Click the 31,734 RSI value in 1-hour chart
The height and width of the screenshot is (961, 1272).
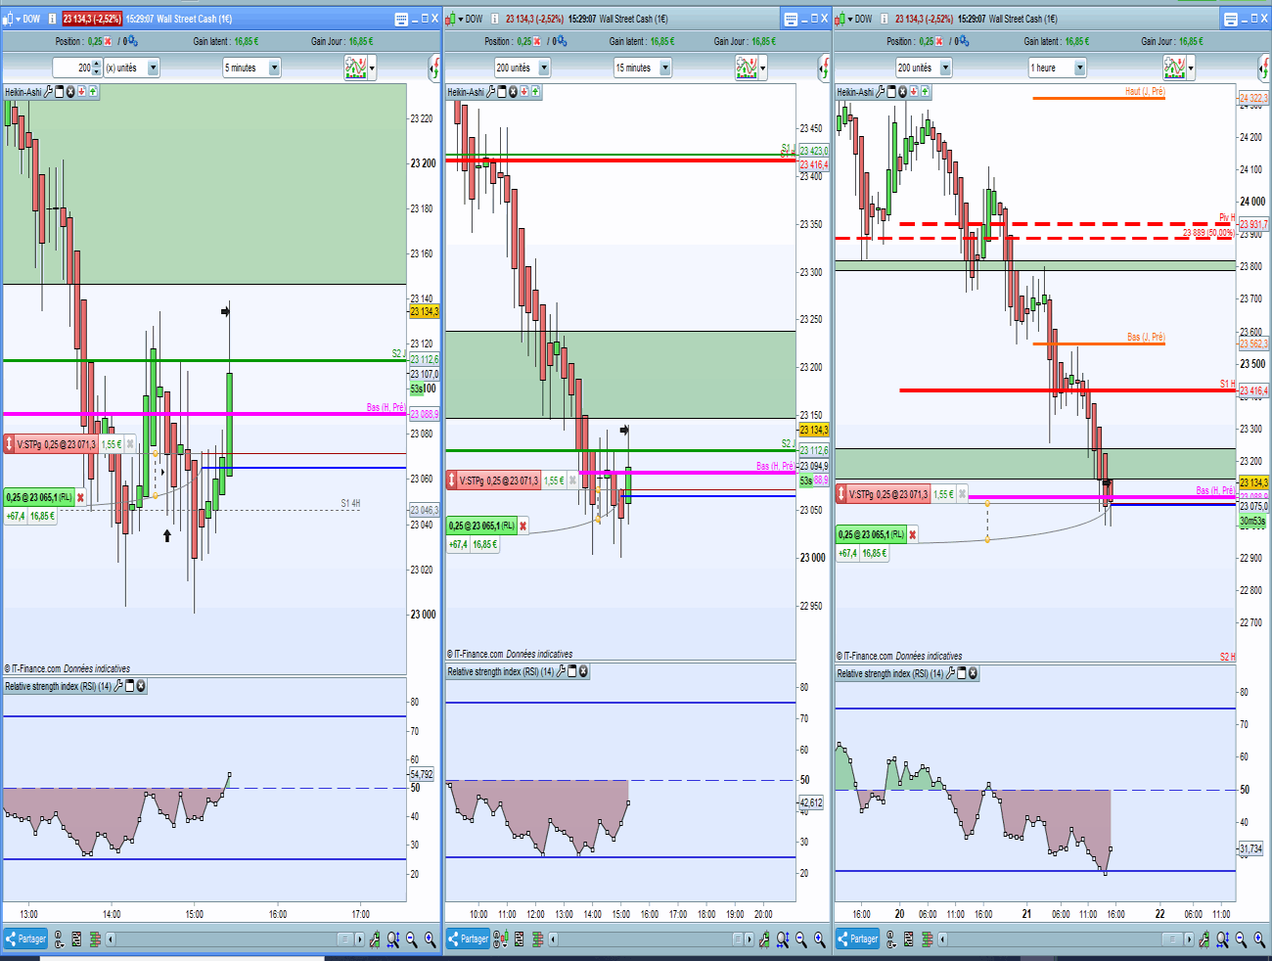click(1250, 848)
